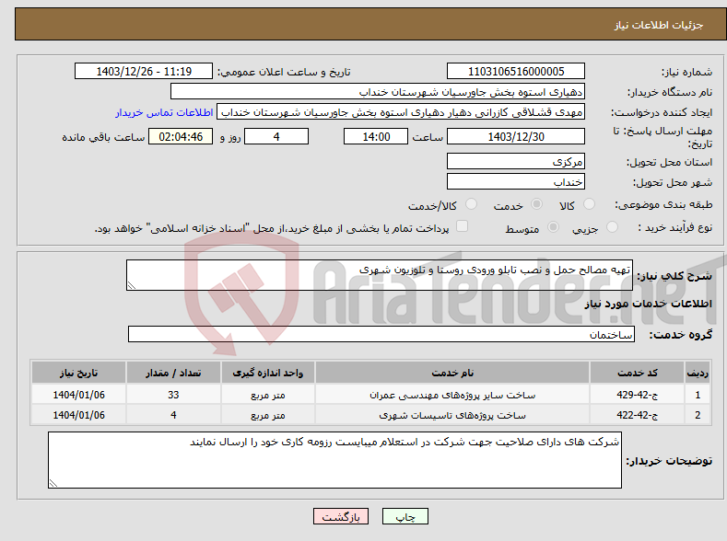Click the طبقه بندی موضوعی label
The height and width of the screenshot is (541, 727).
(x=663, y=204)
